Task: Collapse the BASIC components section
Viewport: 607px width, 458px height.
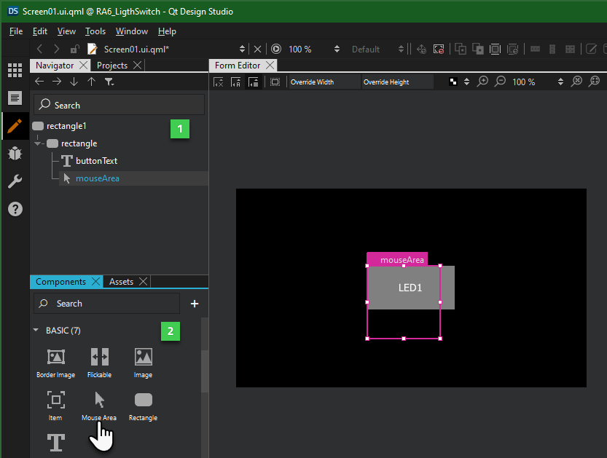Action: pos(36,331)
